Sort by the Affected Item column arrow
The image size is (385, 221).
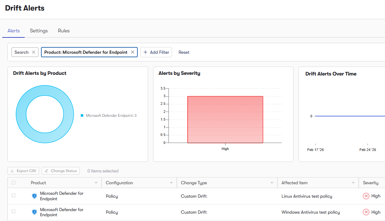[353, 183]
